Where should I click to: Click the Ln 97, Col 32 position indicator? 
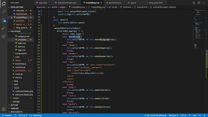click(155, 115)
